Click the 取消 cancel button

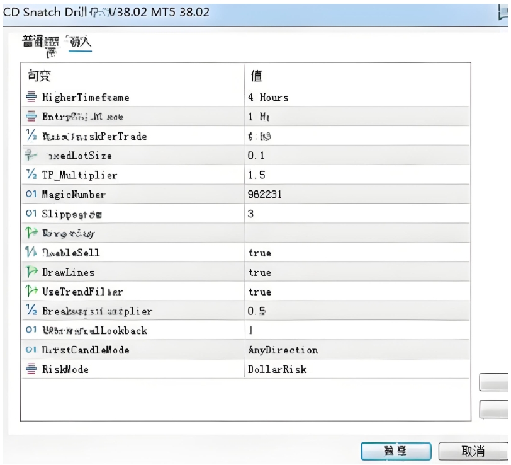click(473, 451)
